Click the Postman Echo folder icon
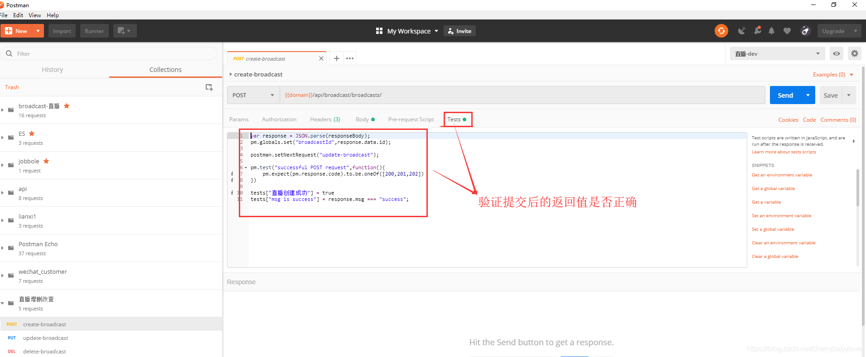The height and width of the screenshot is (357, 866). (11, 248)
